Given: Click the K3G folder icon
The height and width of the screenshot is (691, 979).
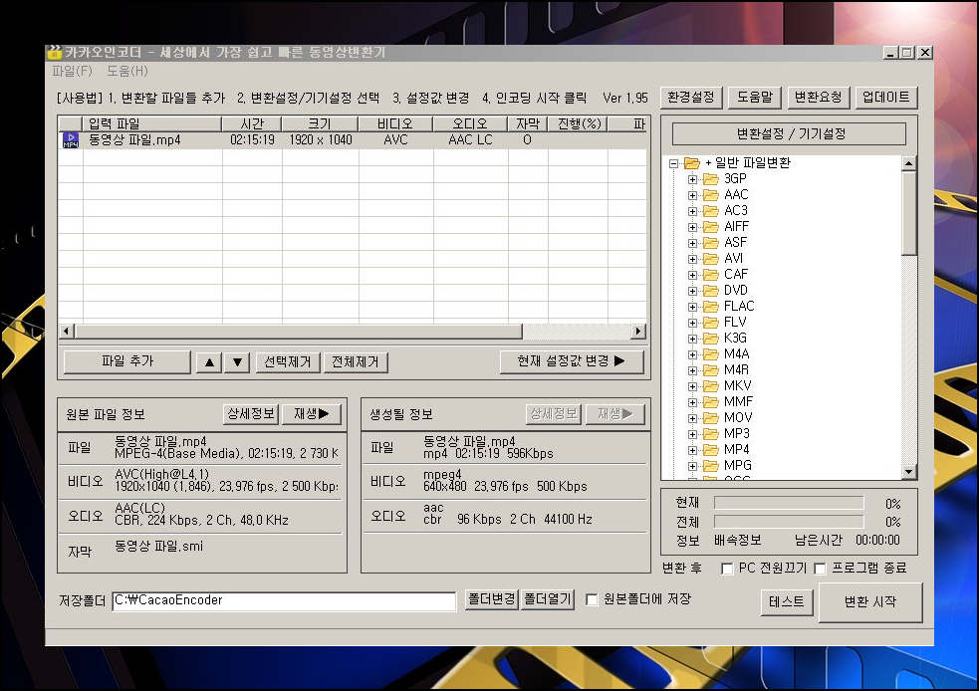Looking at the screenshot, I should click(710, 339).
